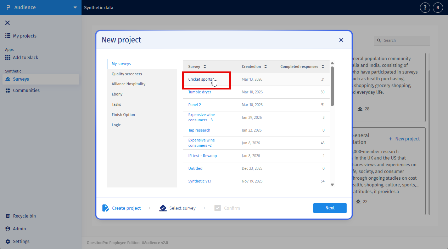The image size is (448, 249).
Task: Go to Communities in sidebar
Action: 26,91
